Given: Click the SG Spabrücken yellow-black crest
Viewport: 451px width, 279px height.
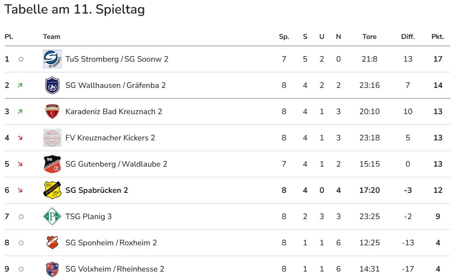Looking at the screenshot, I should 52,190.
